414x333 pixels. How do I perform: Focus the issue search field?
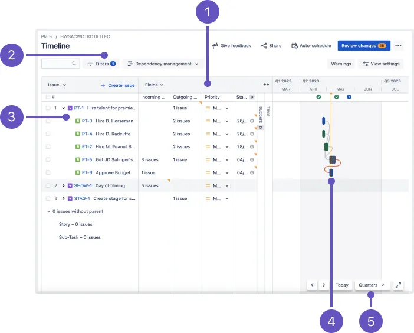[61, 64]
